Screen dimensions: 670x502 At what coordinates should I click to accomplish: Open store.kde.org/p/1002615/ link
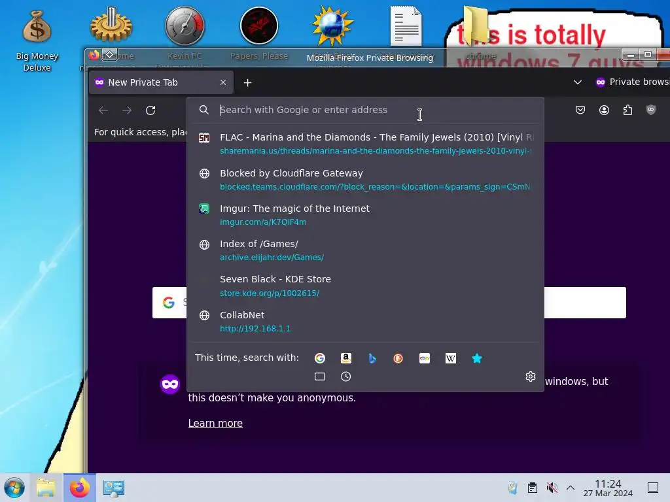click(270, 293)
